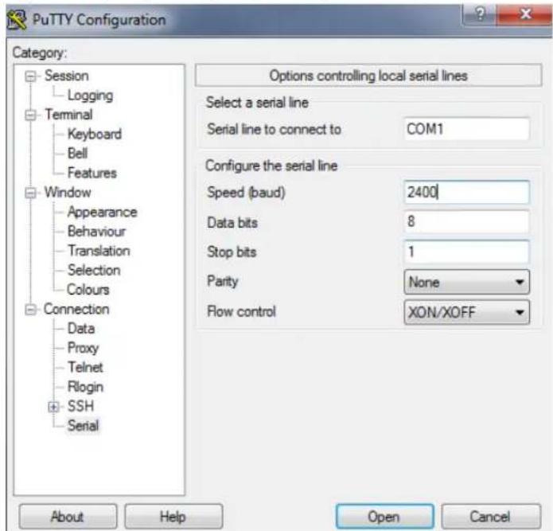
Task: Open the Bell settings category
Action: [77, 154]
